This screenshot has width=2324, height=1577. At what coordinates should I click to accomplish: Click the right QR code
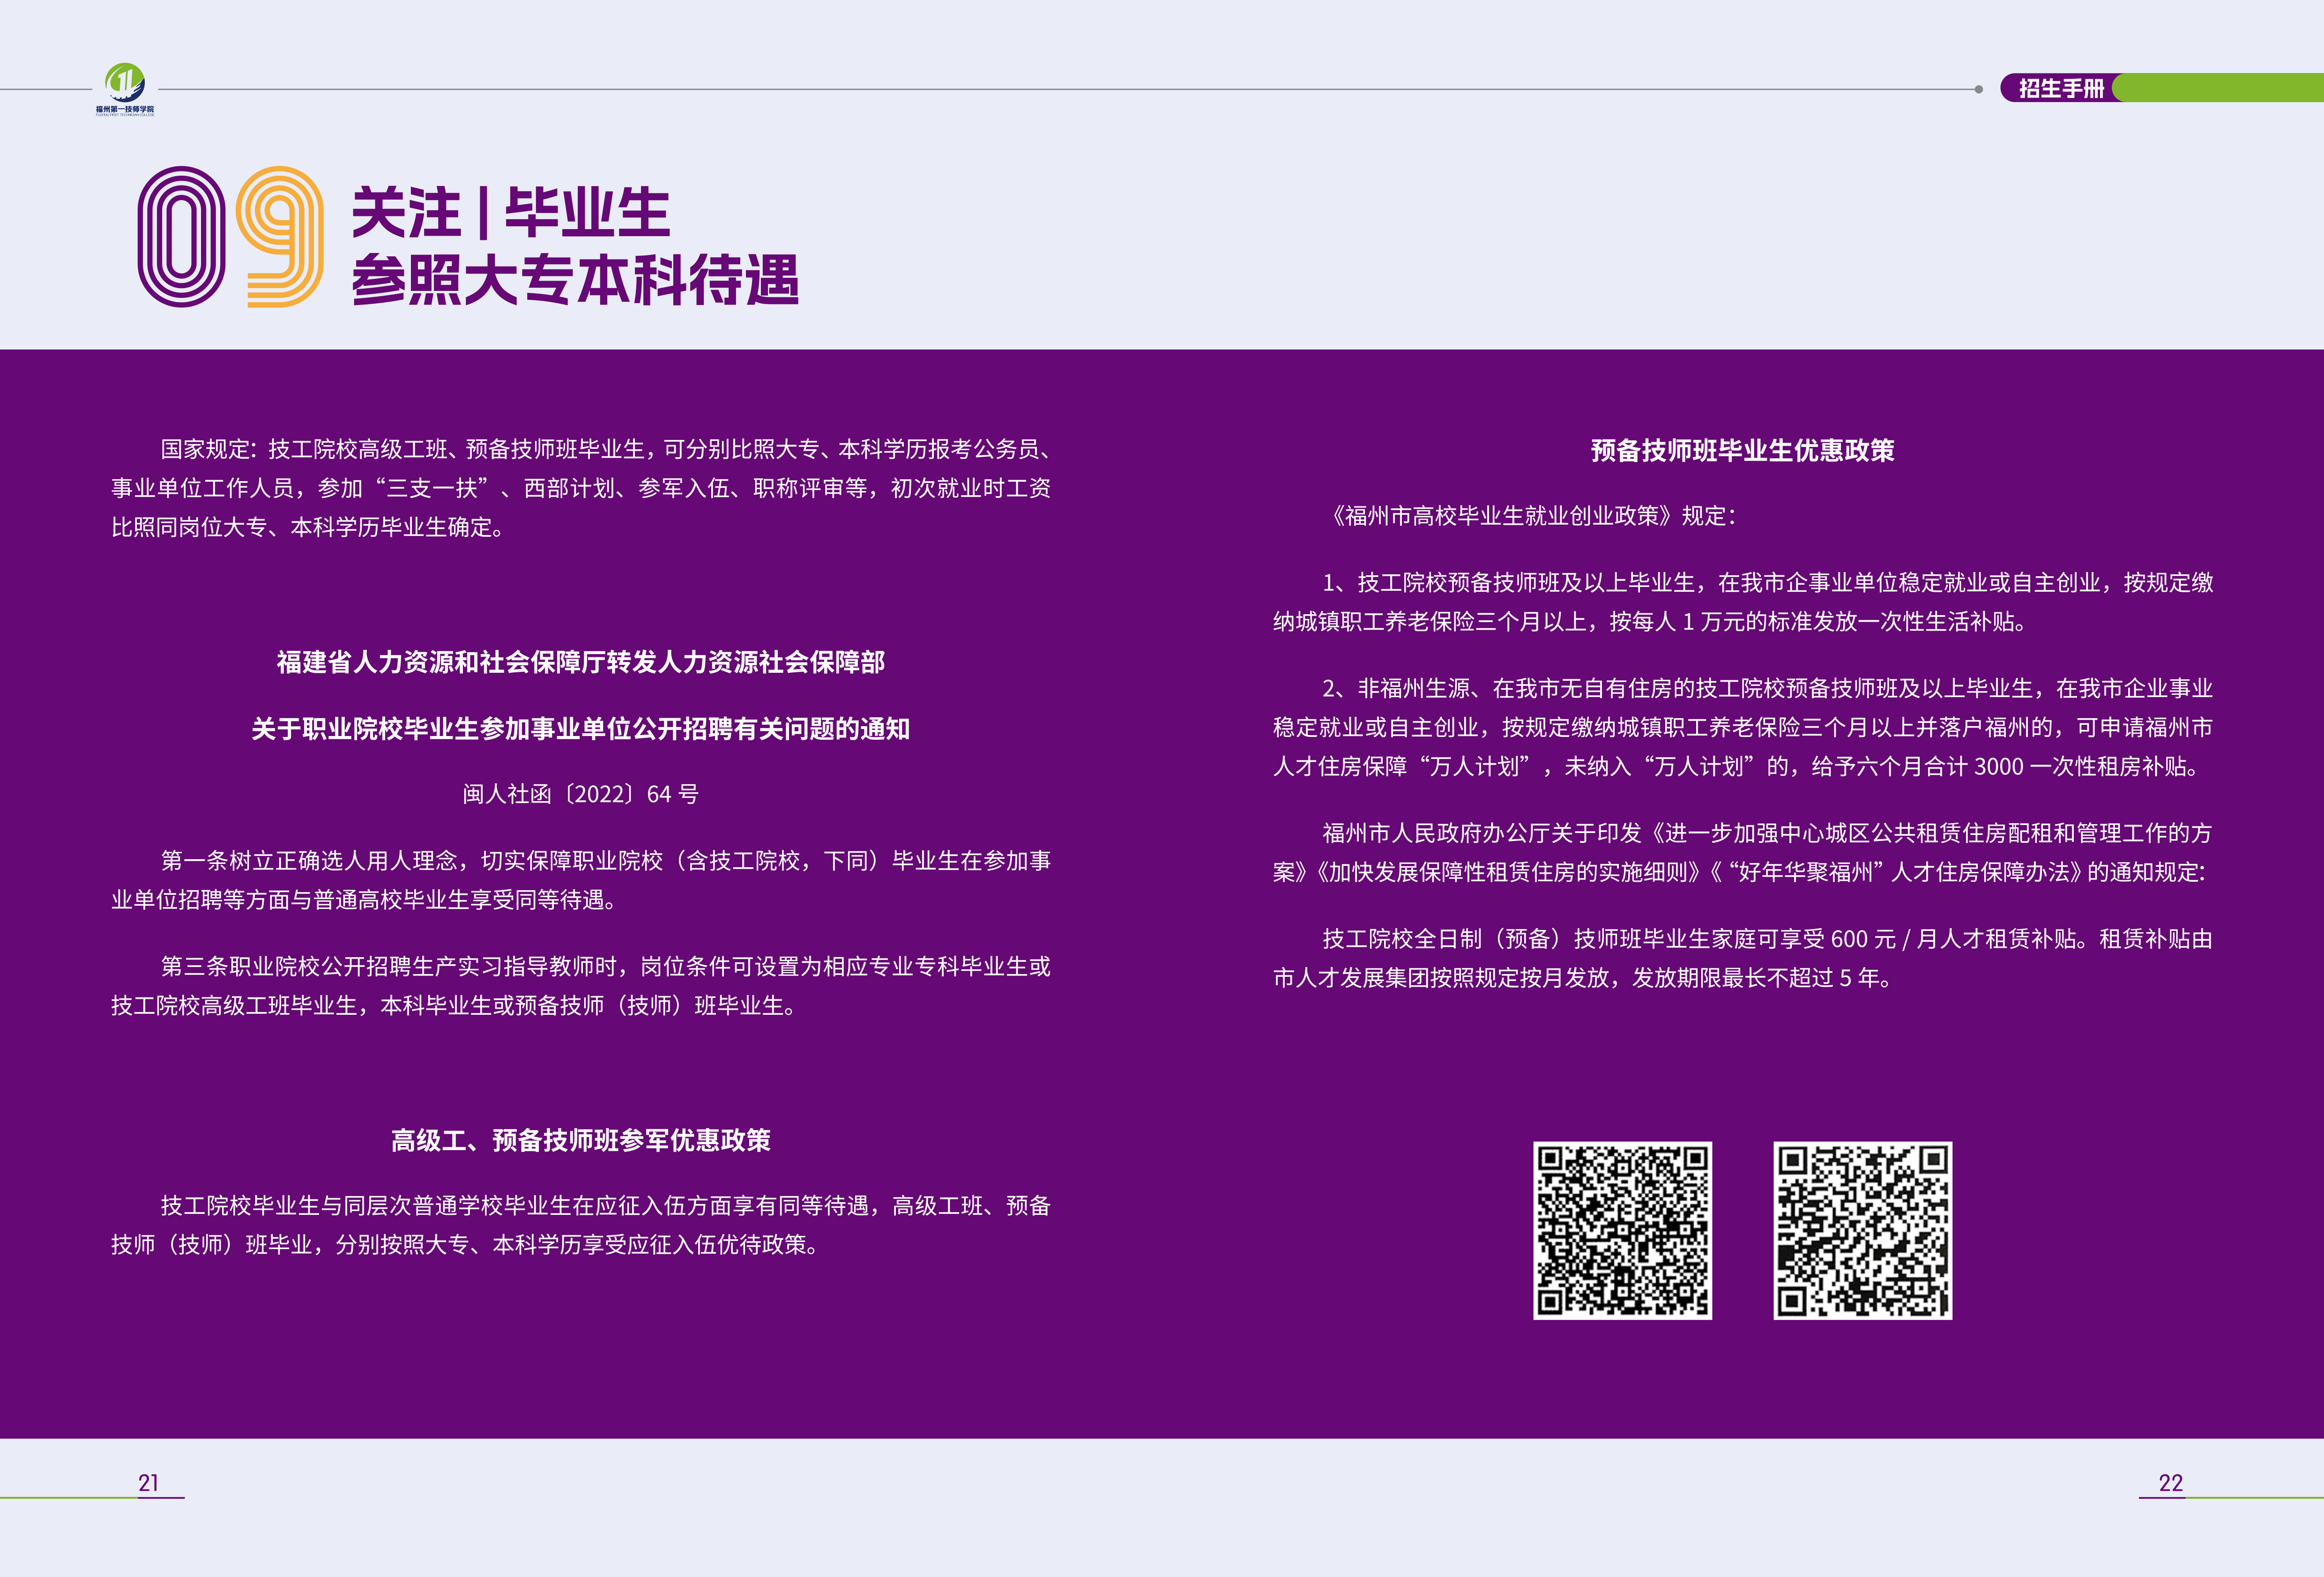coord(1863,1231)
